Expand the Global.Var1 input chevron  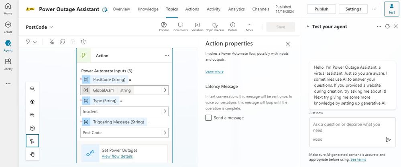pos(165,90)
